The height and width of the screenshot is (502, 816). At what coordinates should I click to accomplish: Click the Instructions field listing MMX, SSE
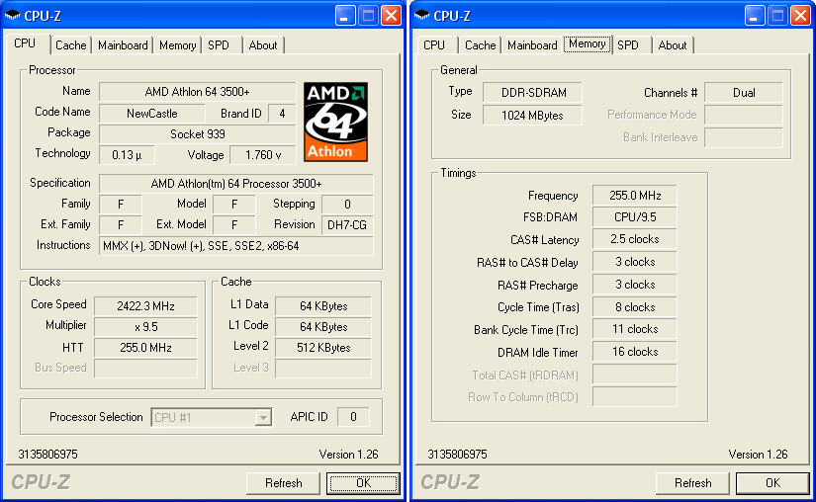(235, 246)
